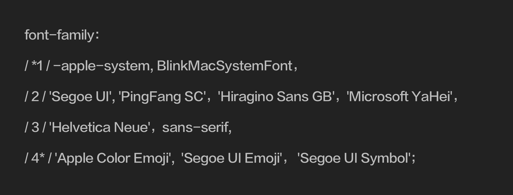Viewport: 513px width, 195px height.
Task: Click the 'PingFang SC' font name
Action: click(x=162, y=97)
